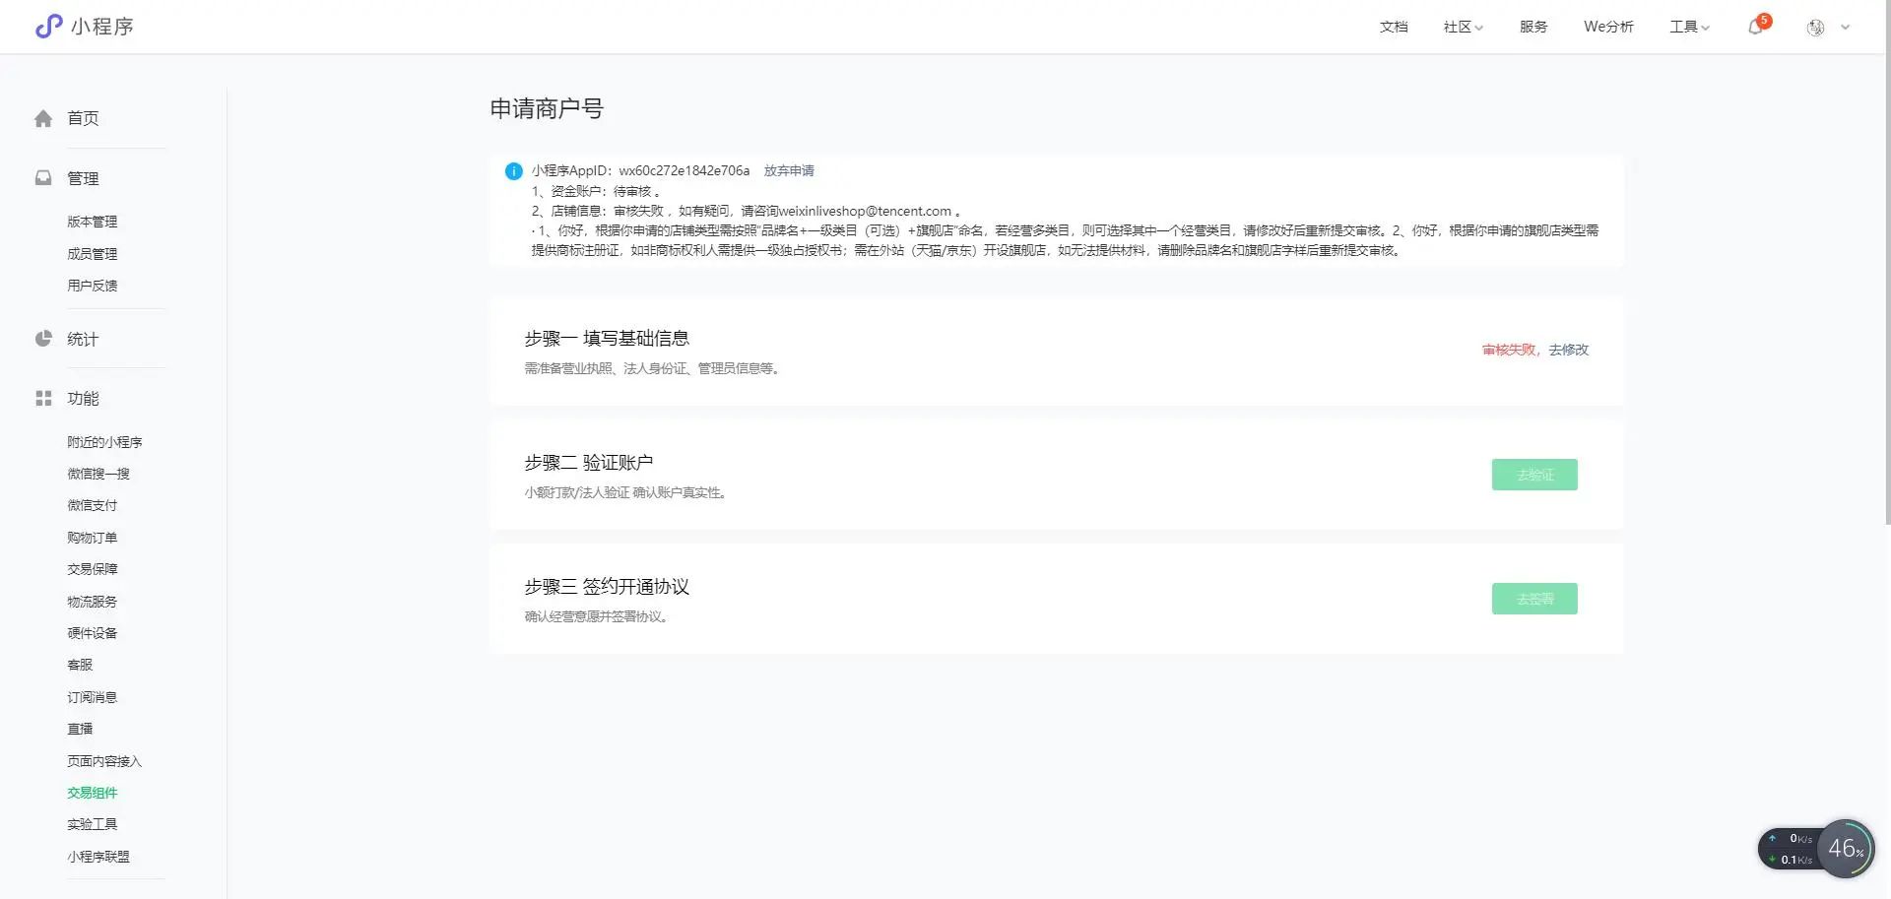Open 实验工具 in sidebar
Screen dimensions: 1891x899
point(92,824)
